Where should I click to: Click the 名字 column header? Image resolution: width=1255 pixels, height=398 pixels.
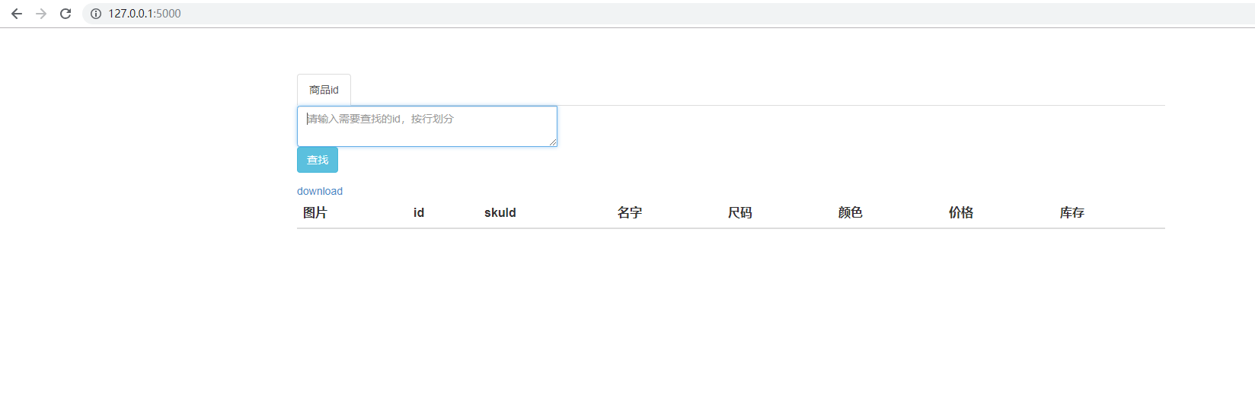tap(630, 213)
